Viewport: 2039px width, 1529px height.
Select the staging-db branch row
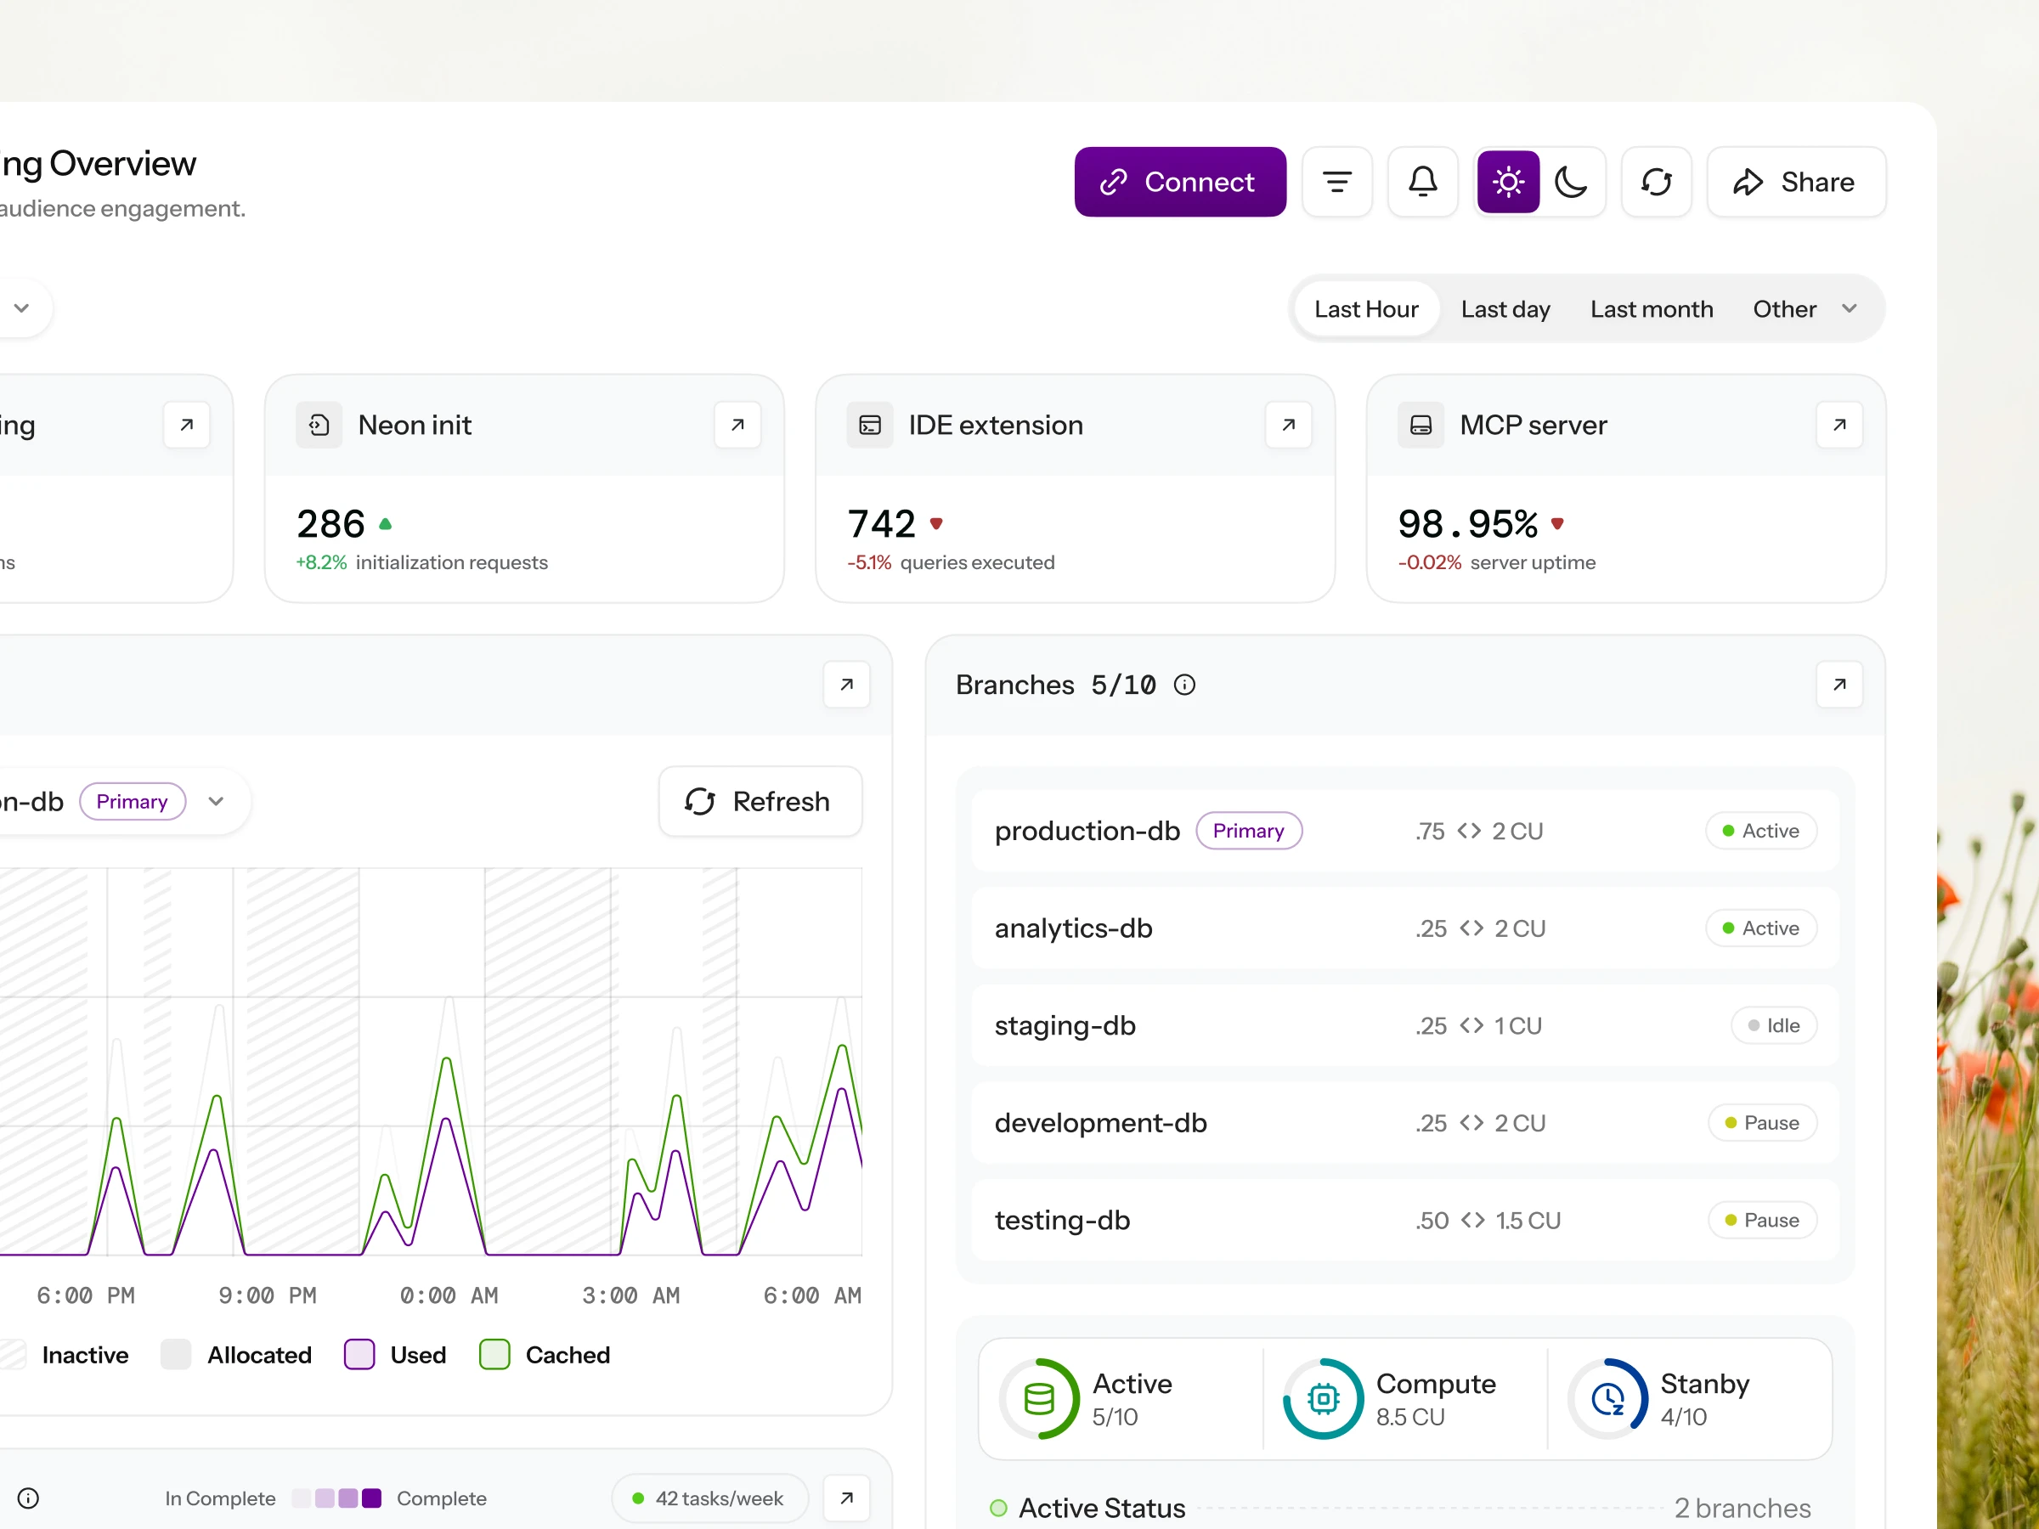point(1405,1026)
